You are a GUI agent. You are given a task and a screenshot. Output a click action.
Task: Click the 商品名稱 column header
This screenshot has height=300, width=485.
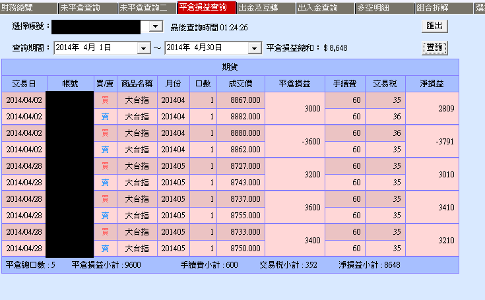coord(137,84)
